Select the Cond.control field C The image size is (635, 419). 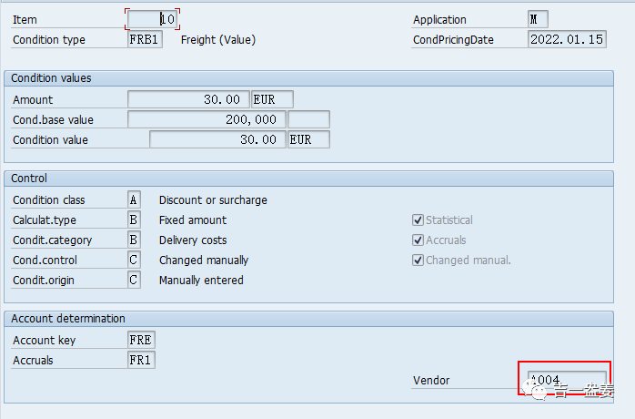coord(134,260)
